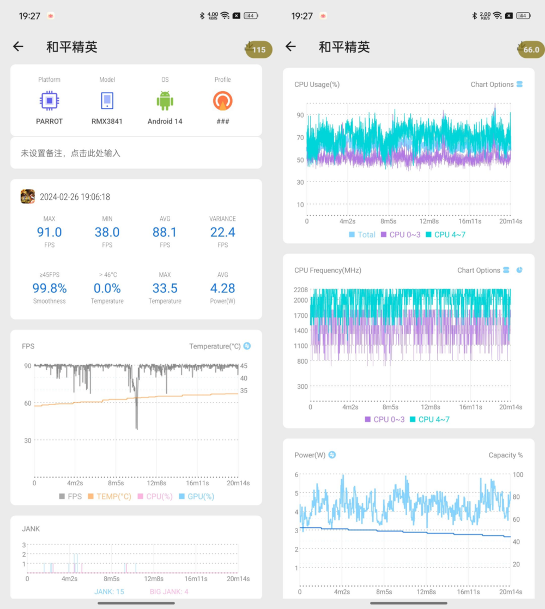Tap left status bar Bluetooth icon
Screen dimensions: 545x609
point(202,15)
